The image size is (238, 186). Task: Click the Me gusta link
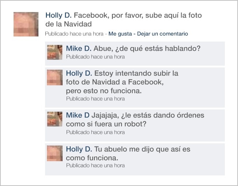click(120, 34)
